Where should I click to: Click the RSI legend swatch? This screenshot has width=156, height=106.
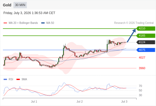tap(5, 79)
